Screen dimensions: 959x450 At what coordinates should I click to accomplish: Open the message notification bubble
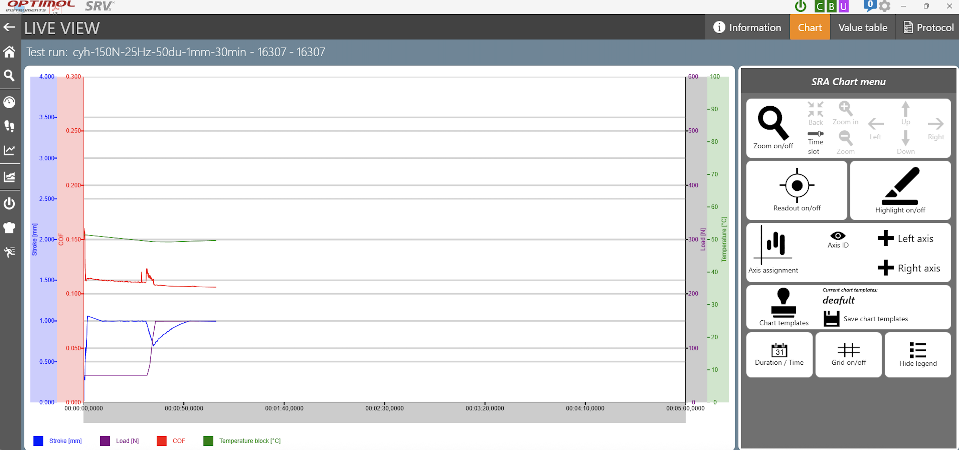tap(870, 6)
